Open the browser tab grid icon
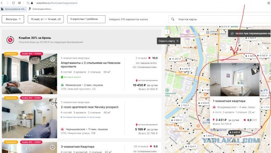This screenshot has height=153, width=271. click(x=19, y=3)
